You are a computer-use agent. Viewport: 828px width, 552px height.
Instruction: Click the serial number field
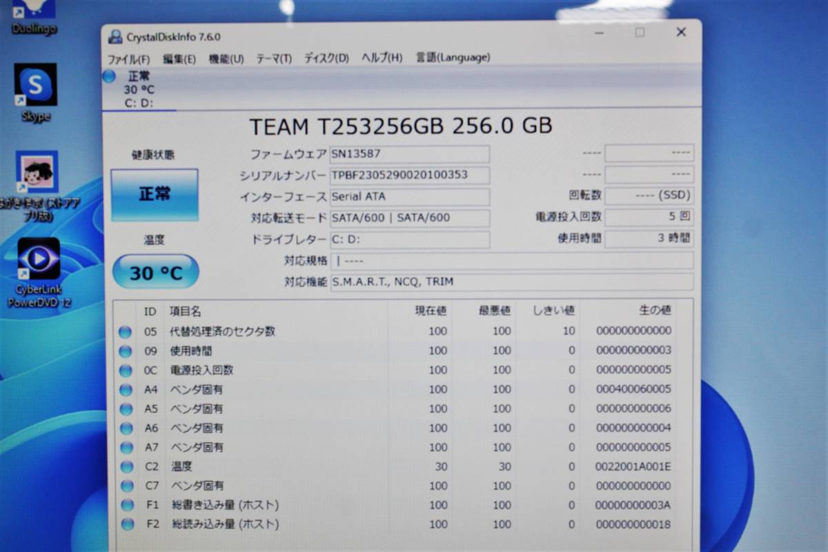click(410, 175)
